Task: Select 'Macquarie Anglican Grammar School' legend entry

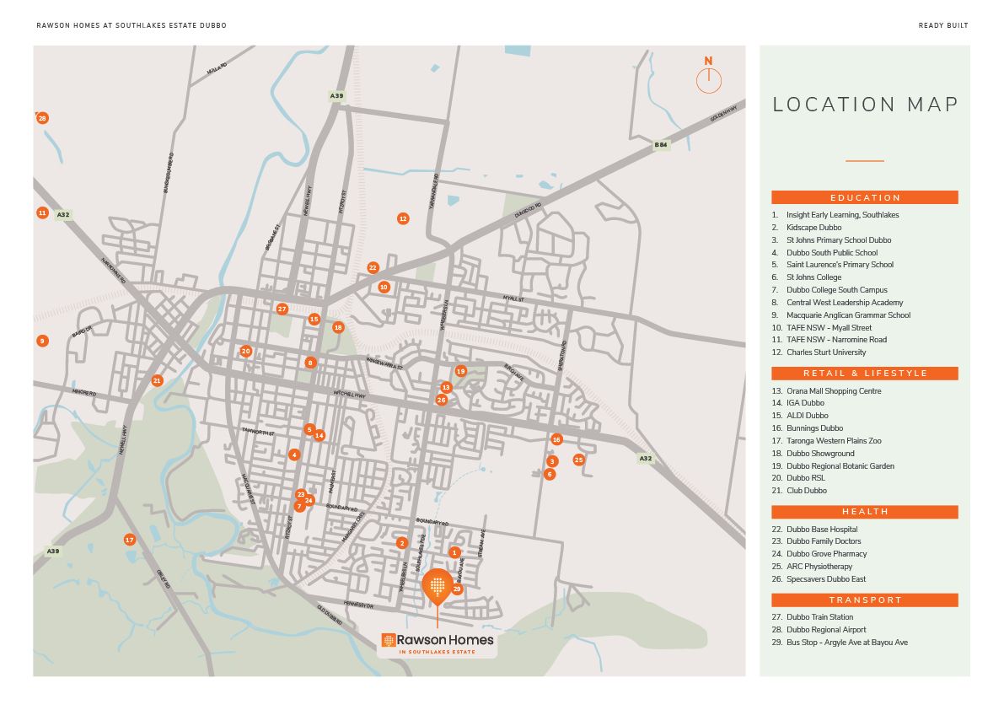Action: point(847,315)
